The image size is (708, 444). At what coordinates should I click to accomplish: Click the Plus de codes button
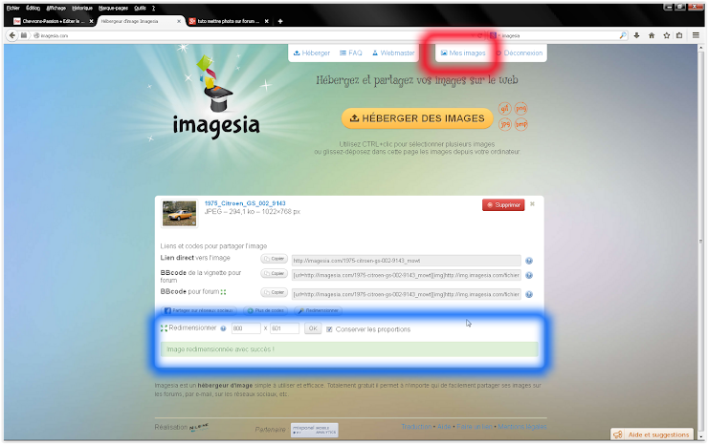click(266, 310)
